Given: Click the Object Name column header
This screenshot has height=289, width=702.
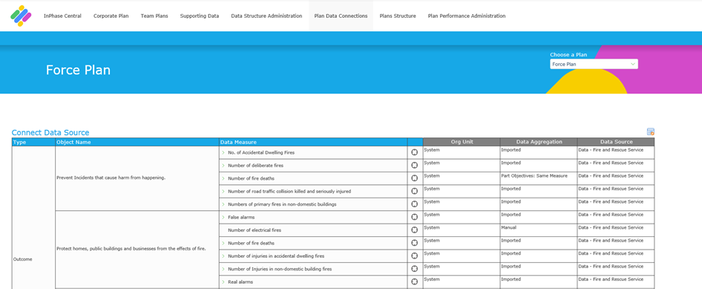Looking at the screenshot, I should pos(137,142).
